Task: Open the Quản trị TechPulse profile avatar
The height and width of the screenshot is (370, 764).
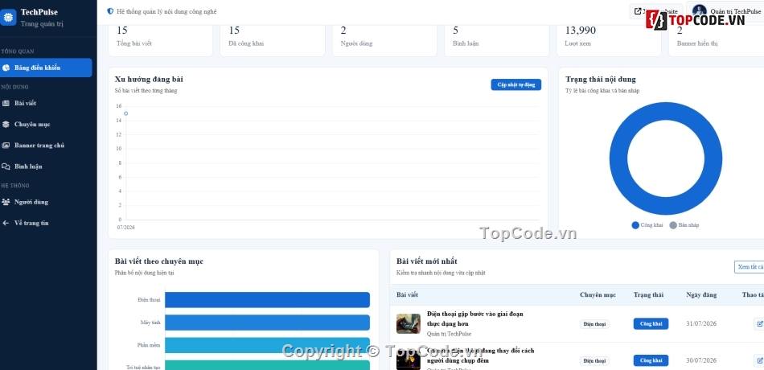Action: 699,11
